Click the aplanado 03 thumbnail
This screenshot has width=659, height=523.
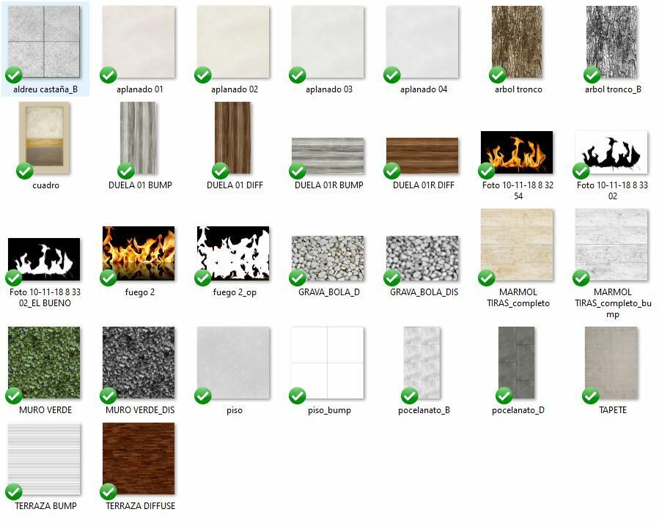[x=328, y=42]
